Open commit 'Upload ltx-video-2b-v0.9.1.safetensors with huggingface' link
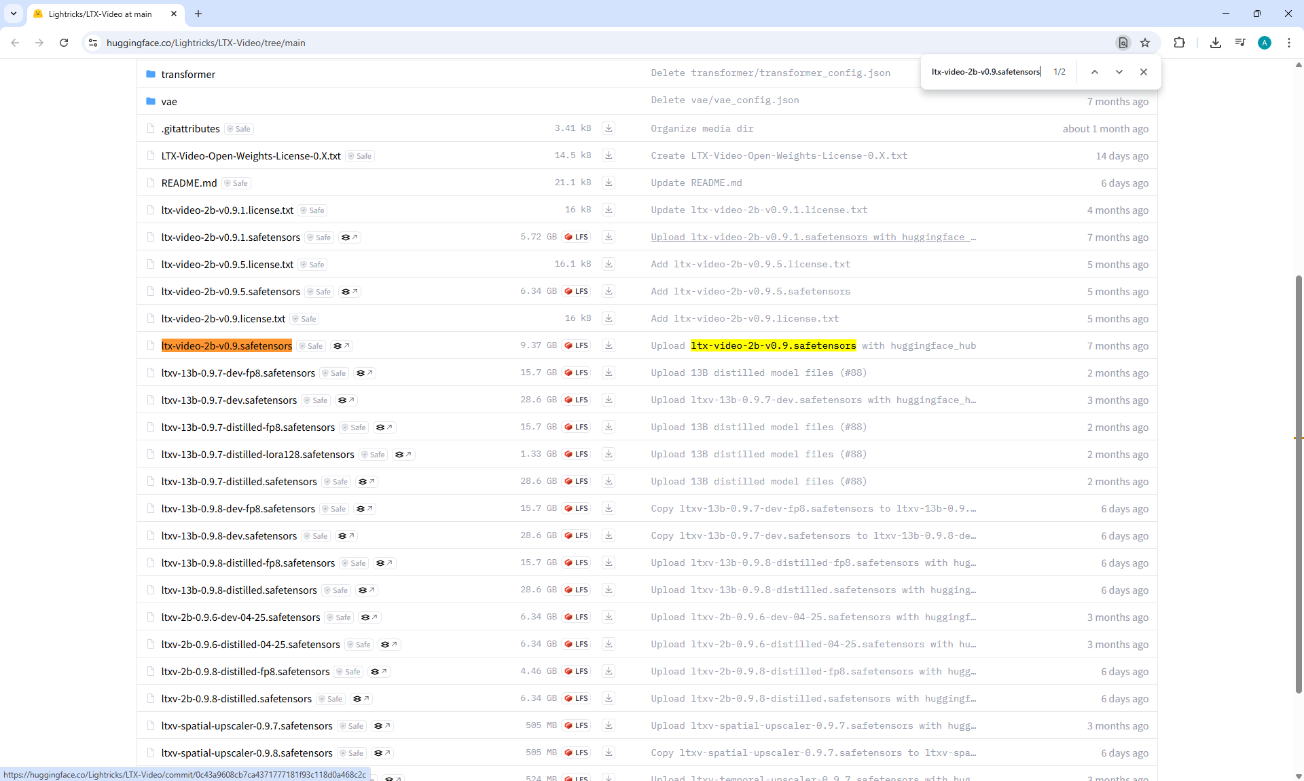Screen dimensions: 1304x781 coord(813,237)
